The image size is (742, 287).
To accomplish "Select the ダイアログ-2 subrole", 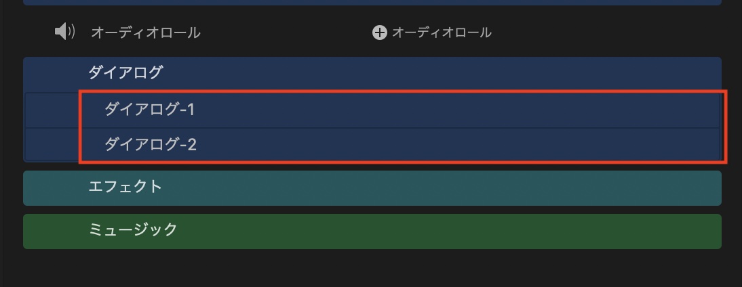I will click(400, 145).
